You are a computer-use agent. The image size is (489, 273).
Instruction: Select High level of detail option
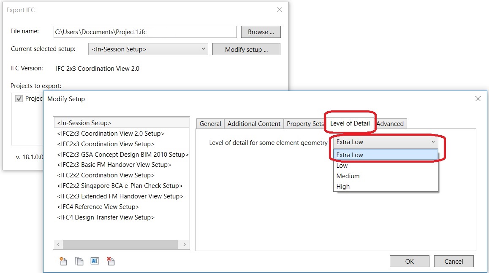point(343,186)
